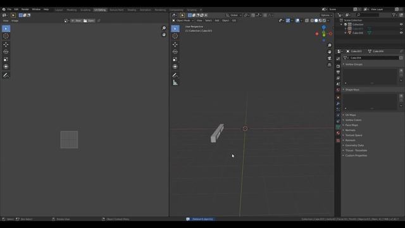
Task: Expand the Vertex Groups panel
Action: pos(354,64)
